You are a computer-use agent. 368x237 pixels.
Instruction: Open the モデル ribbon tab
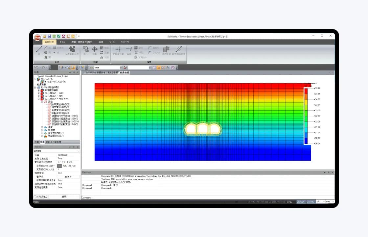click(x=62, y=42)
